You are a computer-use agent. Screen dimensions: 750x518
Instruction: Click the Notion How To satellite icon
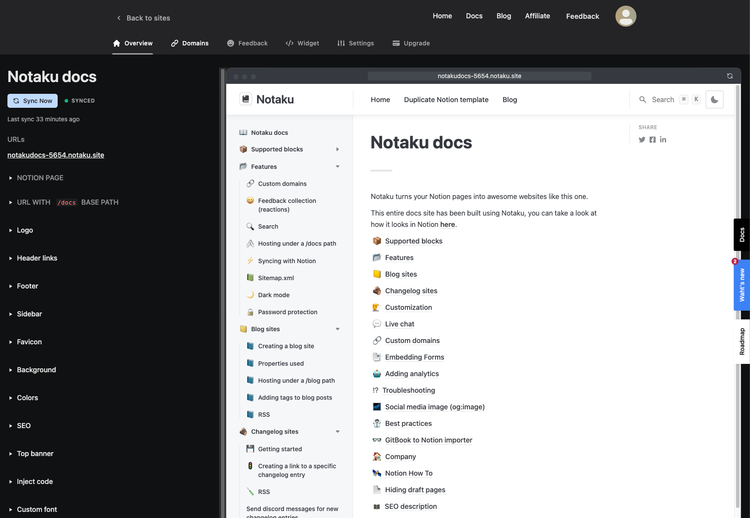click(377, 473)
